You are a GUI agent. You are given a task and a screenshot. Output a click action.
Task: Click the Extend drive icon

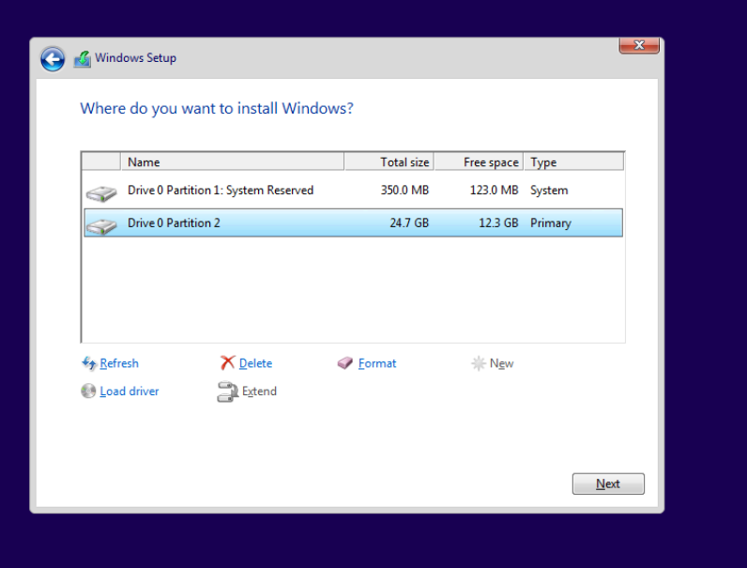tap(227, 391)
